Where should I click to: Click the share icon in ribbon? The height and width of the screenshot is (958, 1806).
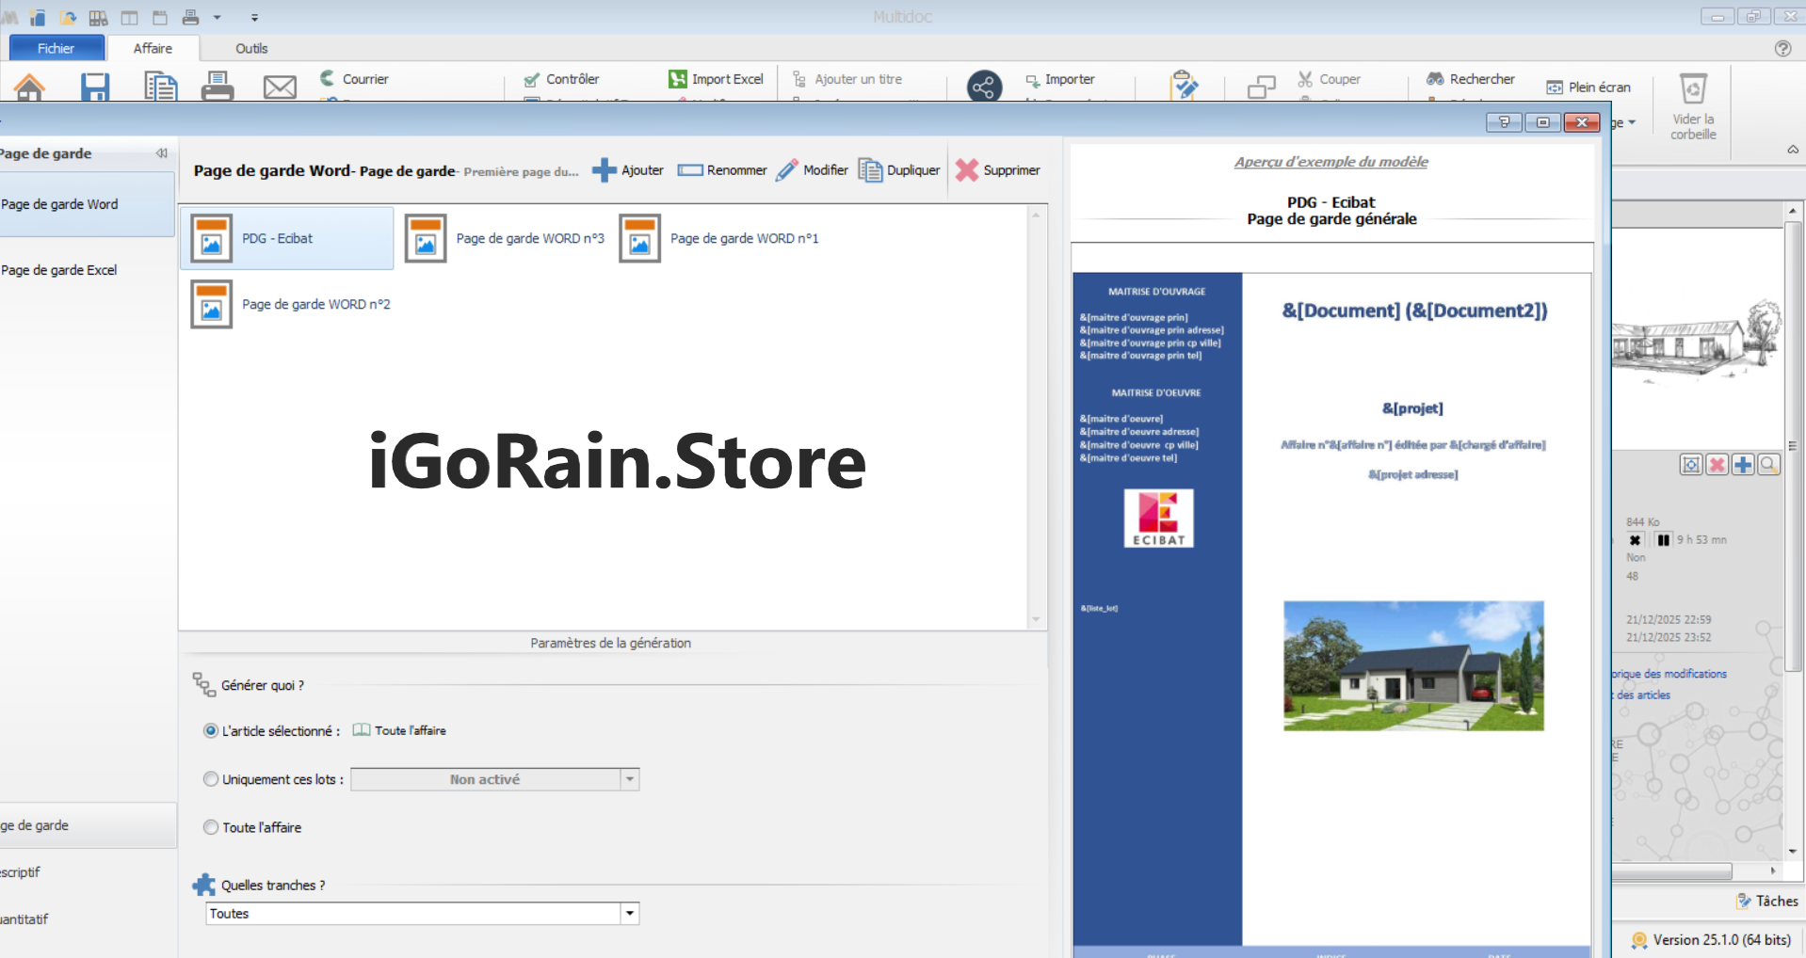[x=984, y=88]
